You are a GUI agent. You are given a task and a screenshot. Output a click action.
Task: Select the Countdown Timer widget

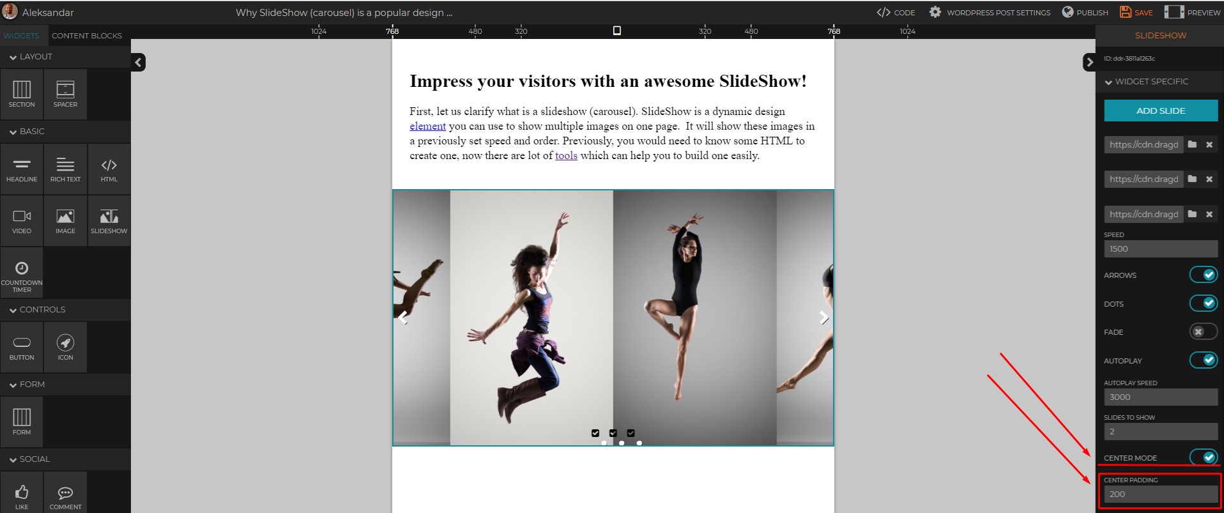coord(22,273)
